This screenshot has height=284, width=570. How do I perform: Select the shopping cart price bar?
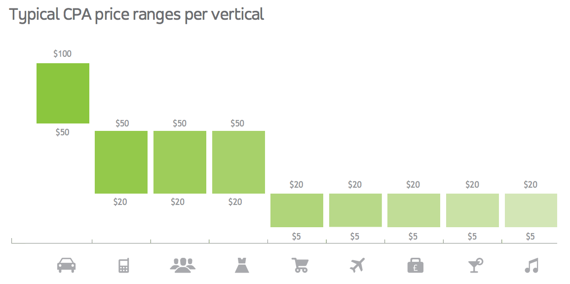pos(297,210)
